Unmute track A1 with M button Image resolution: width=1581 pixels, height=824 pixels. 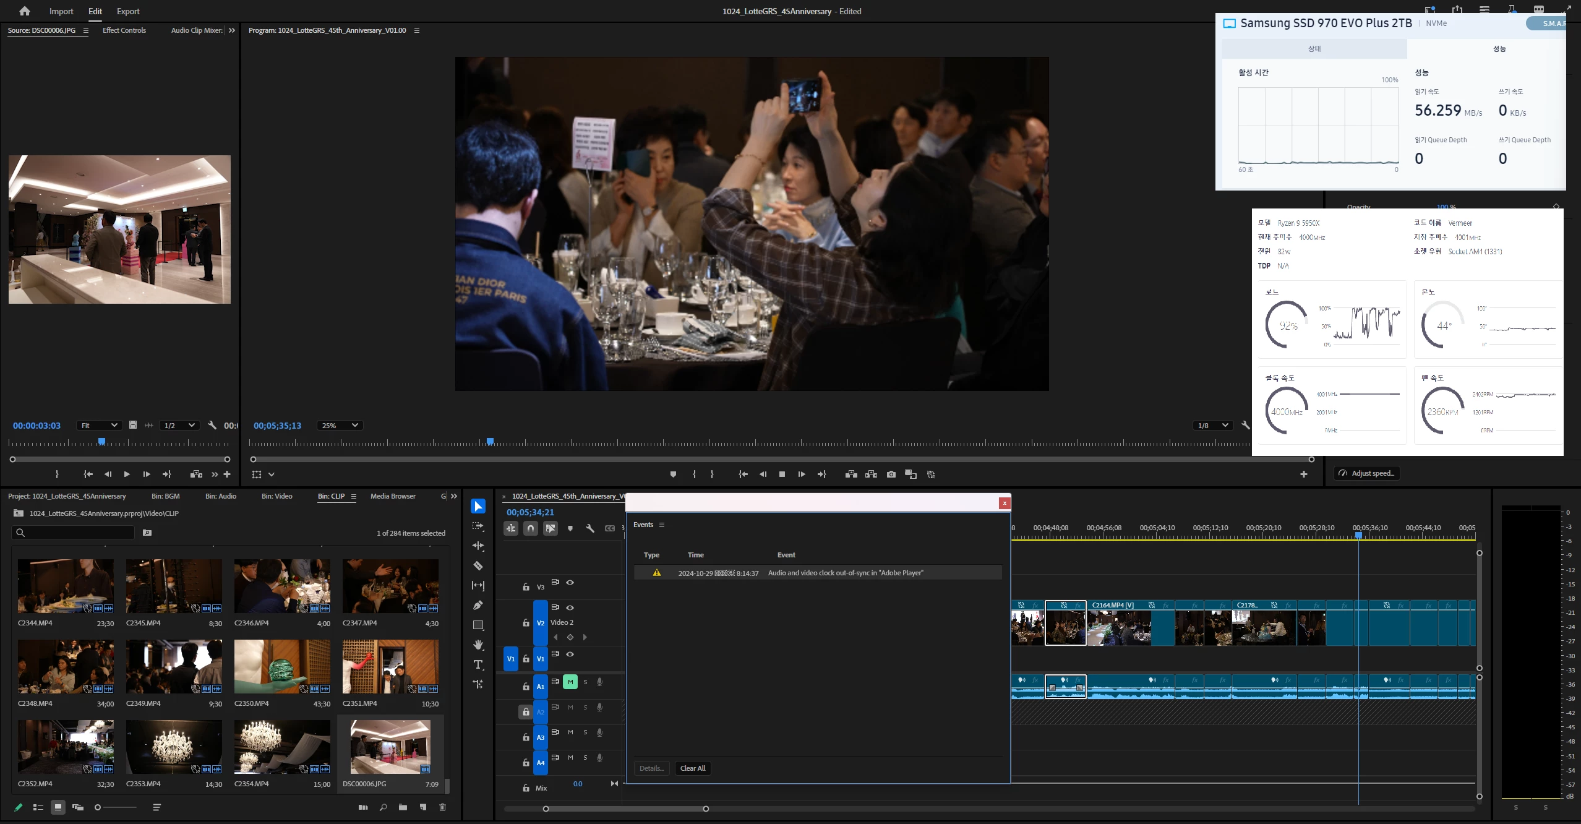point(570,682)
